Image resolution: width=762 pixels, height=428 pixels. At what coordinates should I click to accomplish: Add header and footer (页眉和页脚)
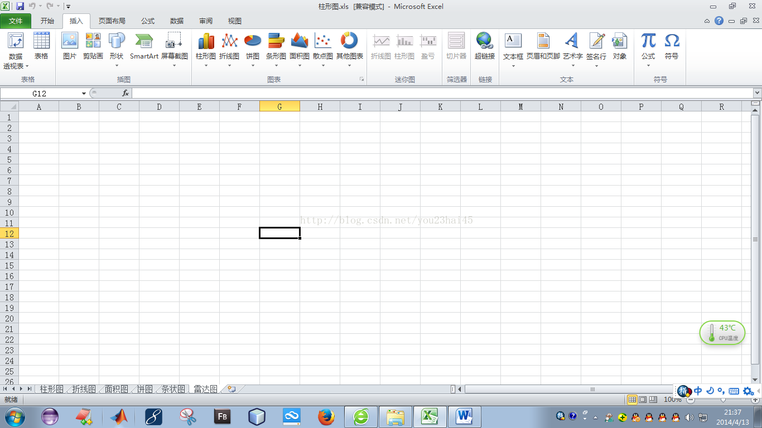coord(543,46)
